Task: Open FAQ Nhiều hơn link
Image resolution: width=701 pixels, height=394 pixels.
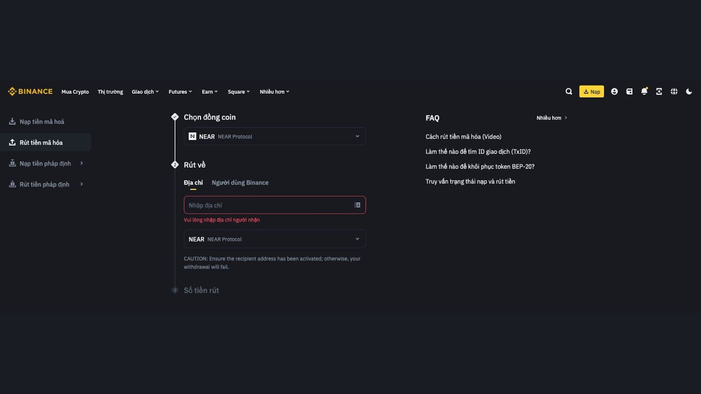Action: (552, 118)
